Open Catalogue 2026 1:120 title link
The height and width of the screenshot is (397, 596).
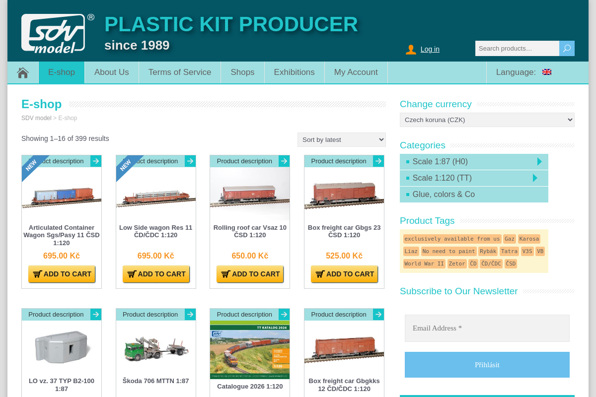[250, 387]
